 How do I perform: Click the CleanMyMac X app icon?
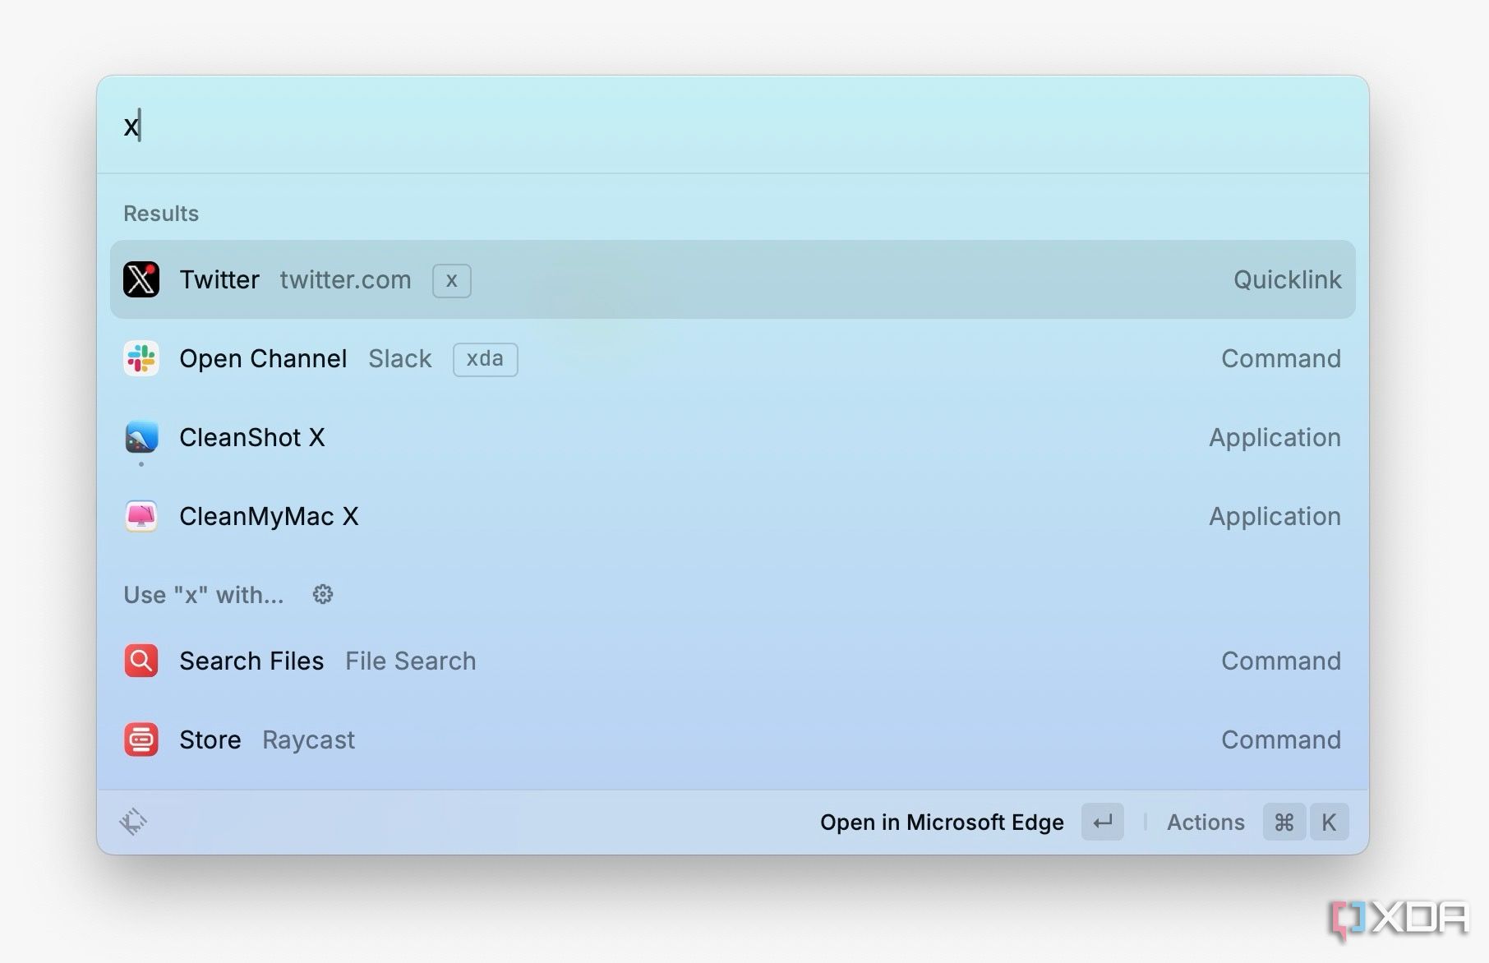pos(141,516)
